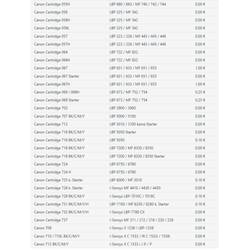
Task: Select the LBP 5000 / 5100 model text
Action: (x=122, y=116)
